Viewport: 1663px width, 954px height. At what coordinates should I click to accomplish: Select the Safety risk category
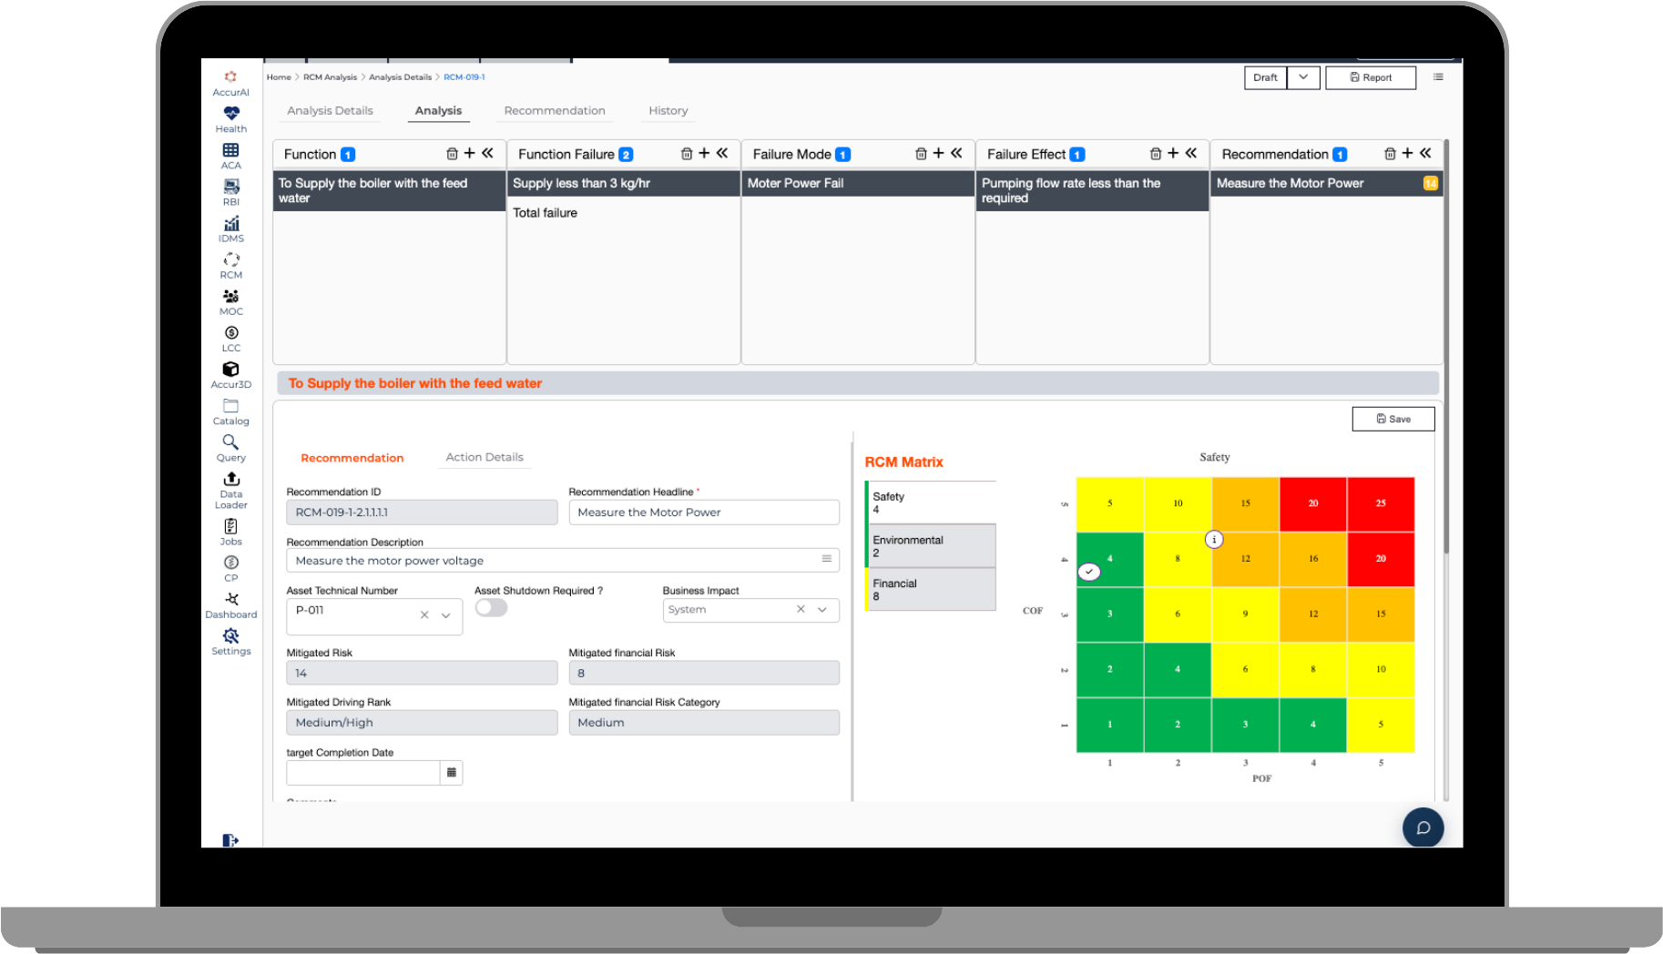[930, 502]
